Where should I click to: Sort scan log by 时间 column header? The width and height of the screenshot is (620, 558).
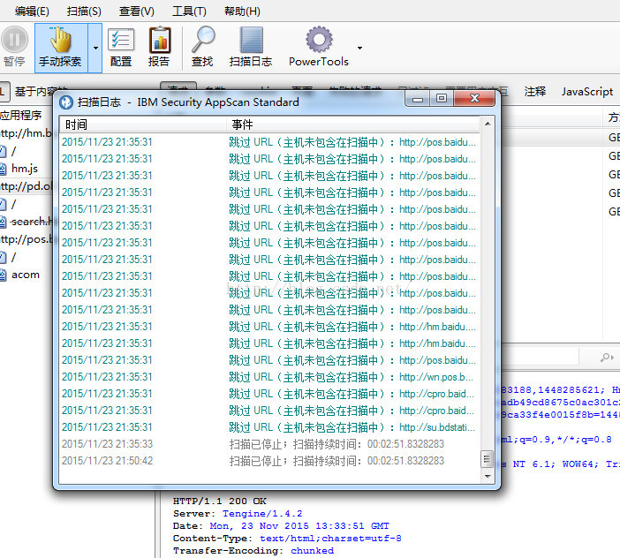tap(142, 124)
